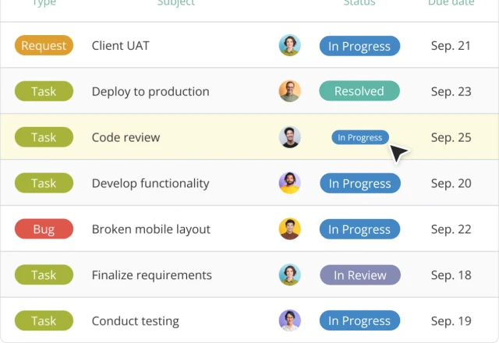This screenshot has height=343, width=499.
Task: Click assignee avatar for Finalize requirements
Action: click(x=290, y=275)
